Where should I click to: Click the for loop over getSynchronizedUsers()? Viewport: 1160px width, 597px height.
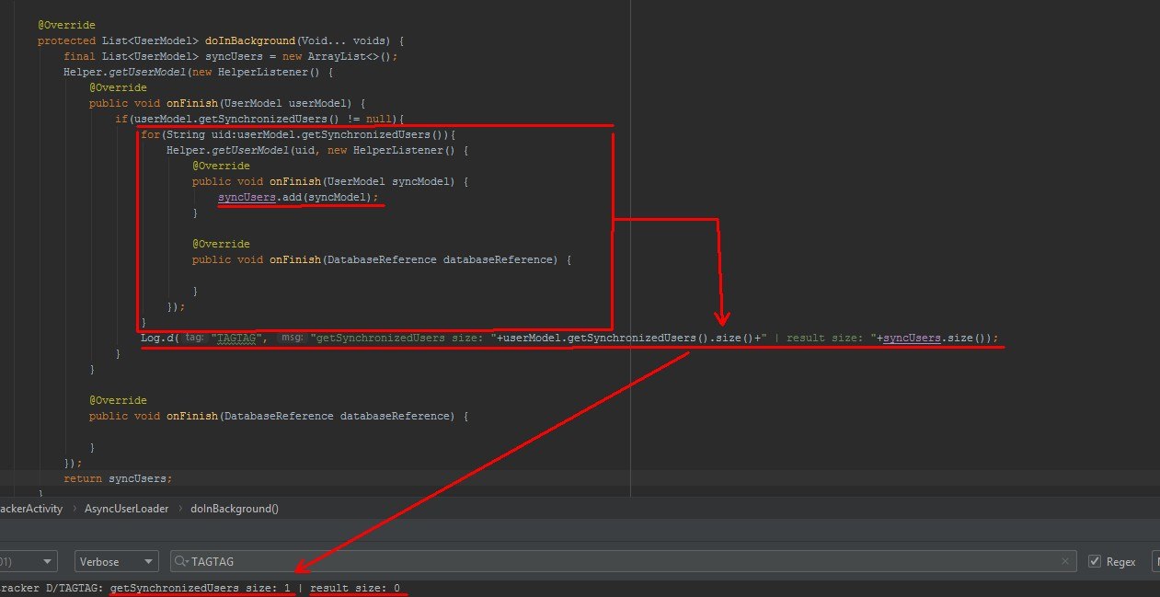(298, 134)
